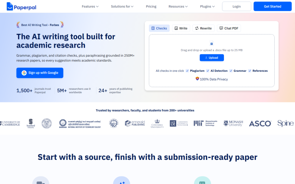Switch to the Rewrite tab
The width and height of the screenshot is (295, 184).
[x=203, y=28]
